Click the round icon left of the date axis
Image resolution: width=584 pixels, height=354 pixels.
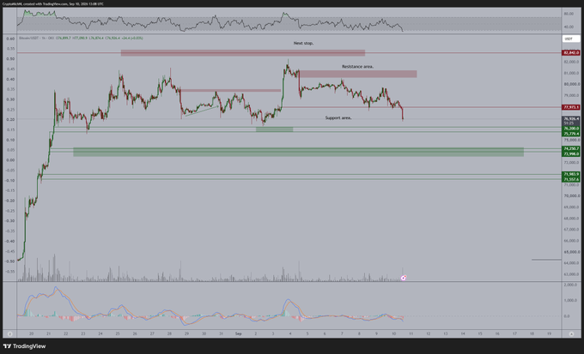click(10, 334)
